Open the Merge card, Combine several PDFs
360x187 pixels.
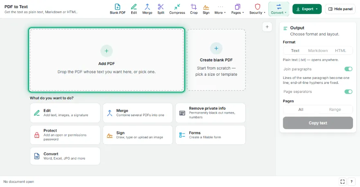(138, 113)
